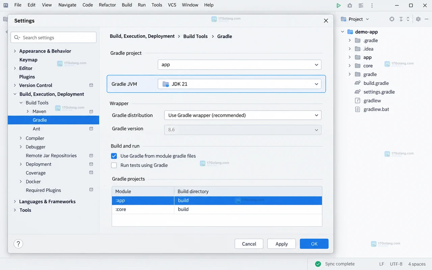Click the settings.gradle elephant file icon

[357, 92]
